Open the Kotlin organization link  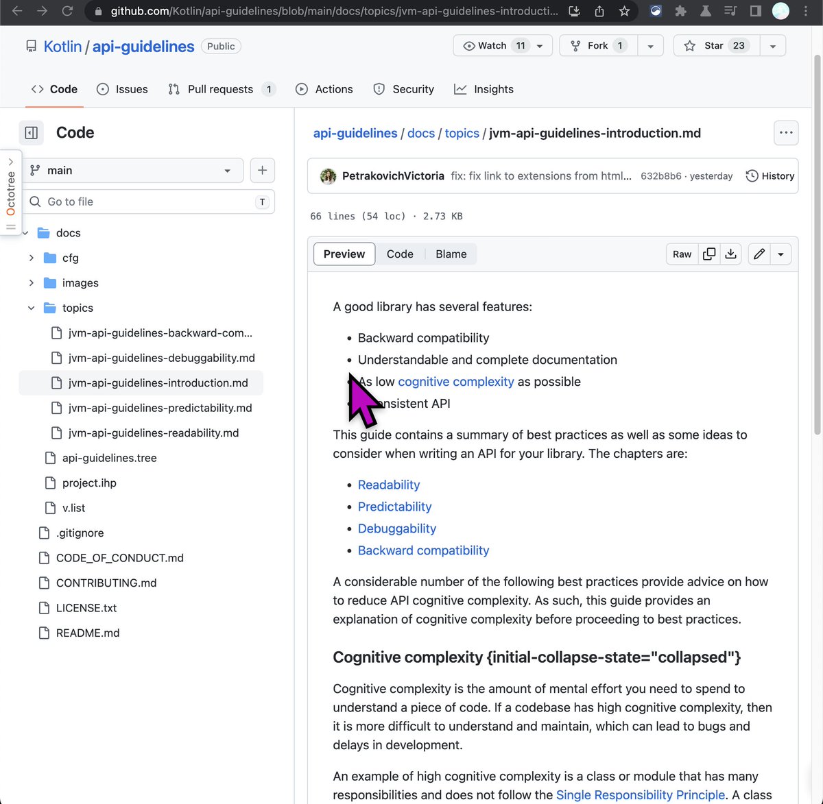click(62, 47)
